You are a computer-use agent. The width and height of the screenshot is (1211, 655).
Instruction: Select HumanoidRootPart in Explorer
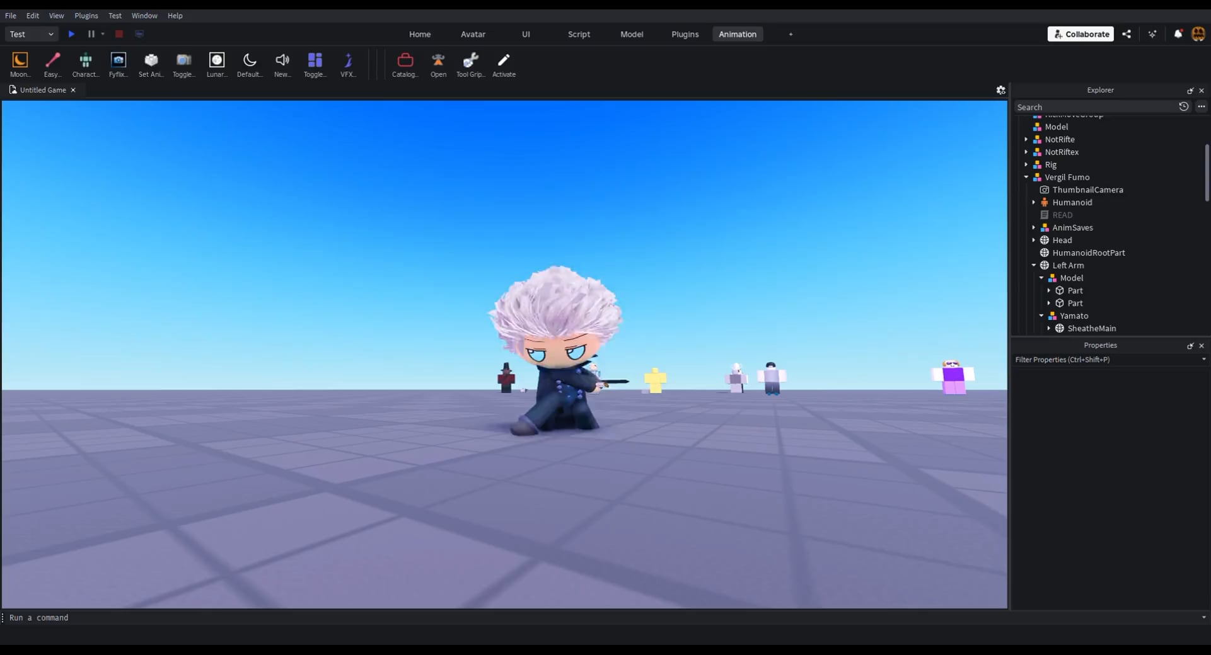click(x=1088, y=253)
